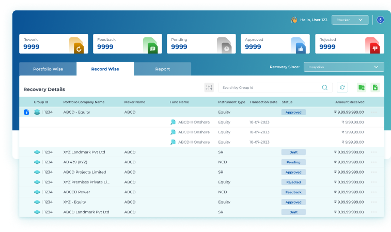Open more options for XYZ Landmark row
This screenshot has width=391, height=232.
pyautogui.click(x=374, y=152)
